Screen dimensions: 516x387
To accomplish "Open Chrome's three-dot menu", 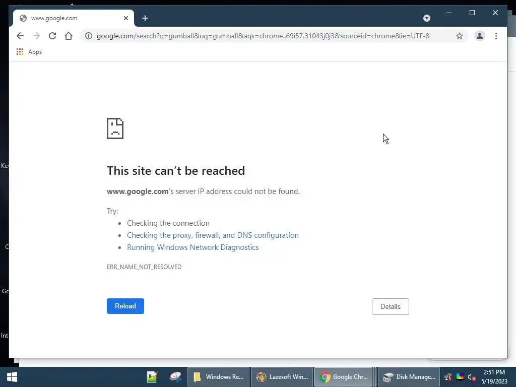I will pos(496,36).
